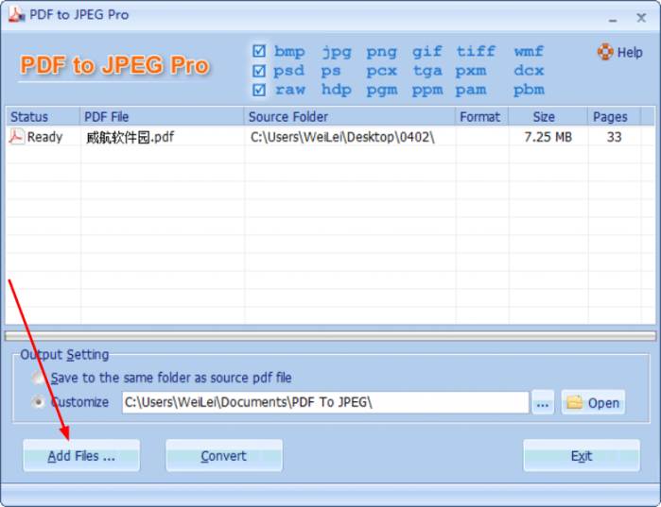
Task: Select the file name cell ending in .pdf
Action: pyautogui.click(x=130, y=137)
